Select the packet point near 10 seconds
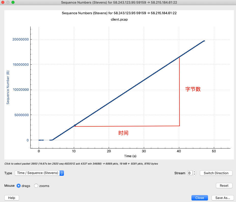 [x=75, y=125]
